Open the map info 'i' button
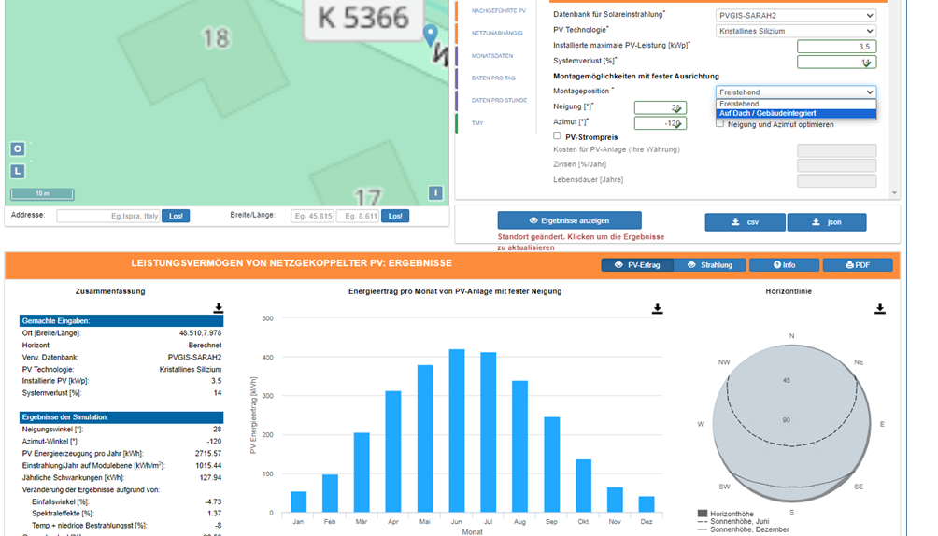 (435, 193)
